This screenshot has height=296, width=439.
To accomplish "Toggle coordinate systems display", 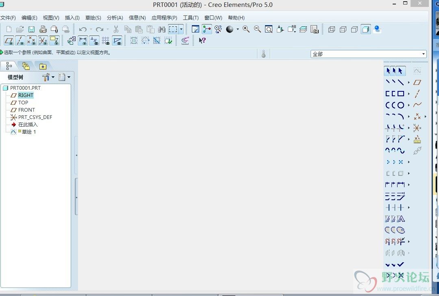I will click(43, 41).
